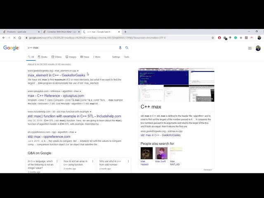Screen dimensions: 264x198
Task: Open std::max - cppreference.com result
Action: coord(49,137)
